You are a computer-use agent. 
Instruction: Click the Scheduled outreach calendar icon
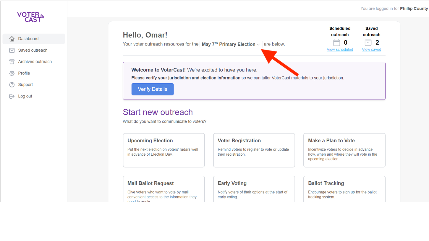tap(336, 43)
